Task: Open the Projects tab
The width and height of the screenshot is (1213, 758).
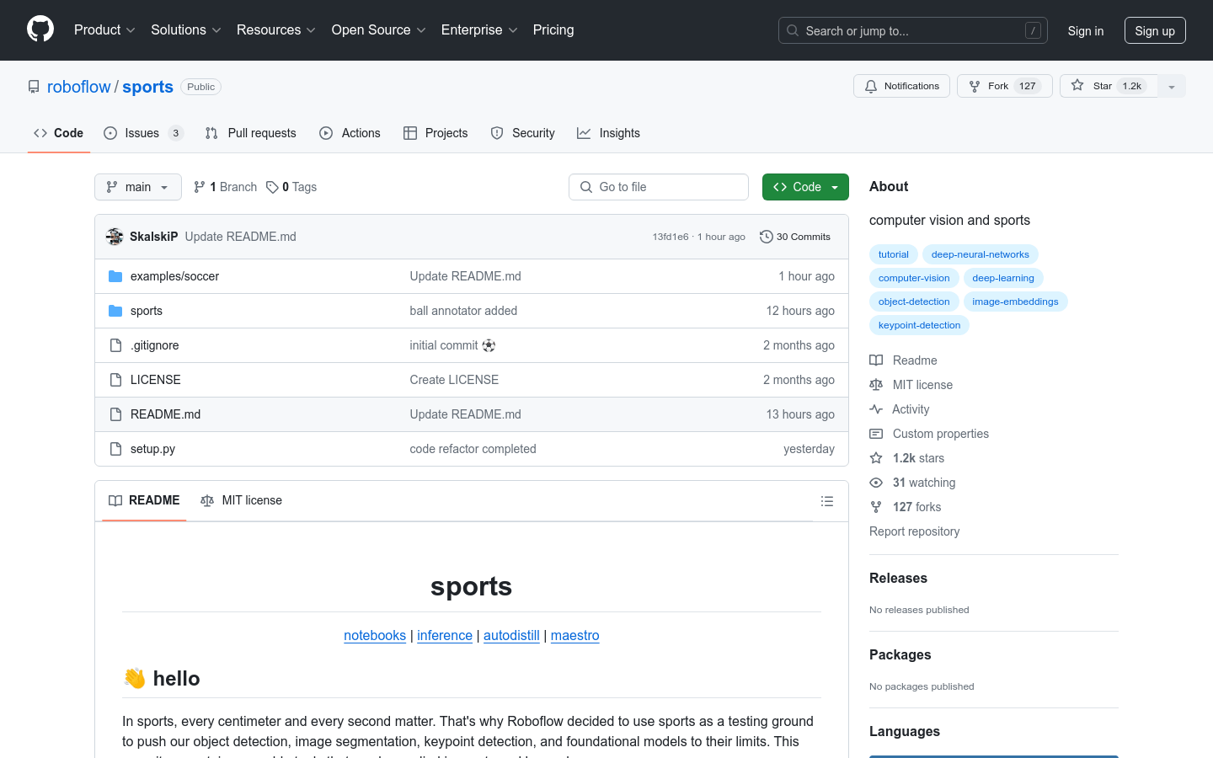Action: pyautogui.click(x=436, y=133)
